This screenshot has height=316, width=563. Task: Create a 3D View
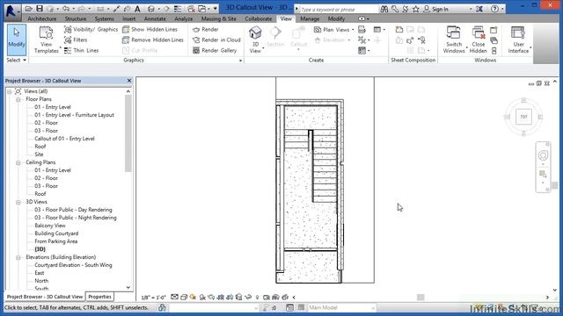255,39
